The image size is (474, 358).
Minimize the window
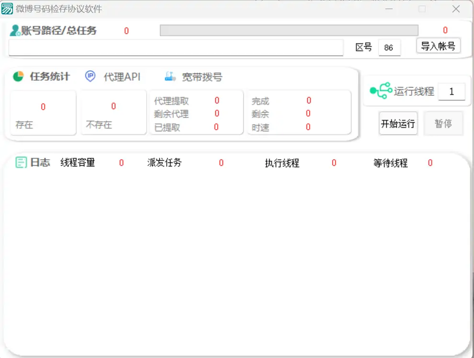[x=389, y=9]
